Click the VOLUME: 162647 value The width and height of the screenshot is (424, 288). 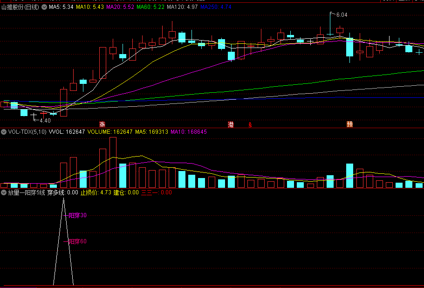click(110, 132)
